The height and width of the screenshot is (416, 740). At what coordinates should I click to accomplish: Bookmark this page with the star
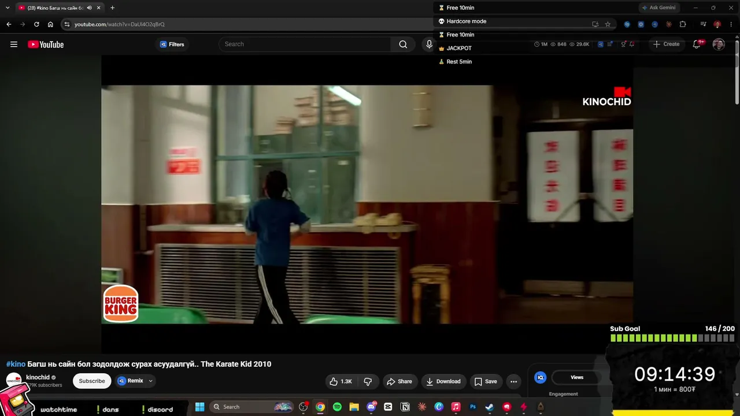point(608,24)
